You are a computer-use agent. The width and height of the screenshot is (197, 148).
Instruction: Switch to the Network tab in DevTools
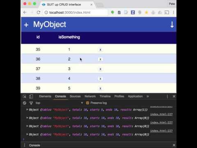(90, 96)
